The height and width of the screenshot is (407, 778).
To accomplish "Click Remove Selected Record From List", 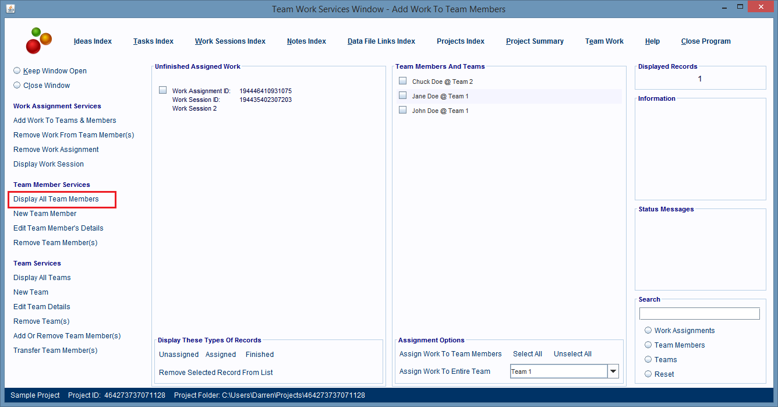I will (x=215, y=373).
